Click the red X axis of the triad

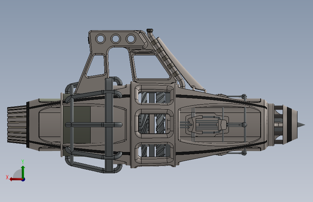point(16,179)
